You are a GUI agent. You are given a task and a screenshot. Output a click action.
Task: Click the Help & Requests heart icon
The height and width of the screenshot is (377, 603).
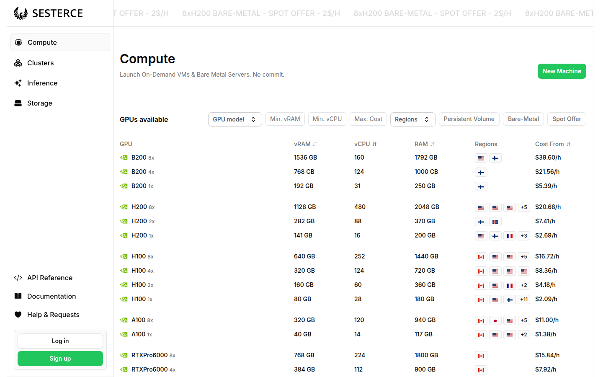pyautogui.click(x=18, y=315)
